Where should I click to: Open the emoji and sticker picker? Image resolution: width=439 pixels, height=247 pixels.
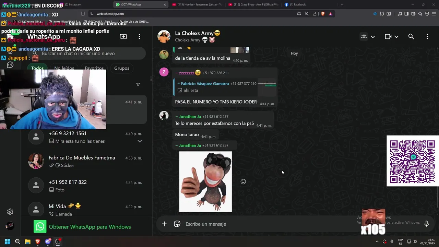177,224
